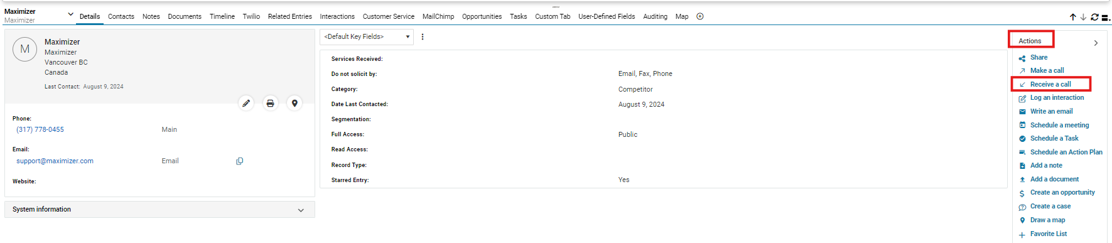The image size is (1112, 243).
Task: Click the Starred Entry value Yes
Action: pyautogui.click(x=623, y=180)
